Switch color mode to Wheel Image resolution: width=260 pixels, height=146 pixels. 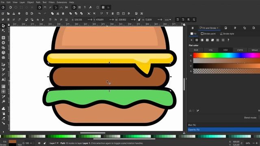pos(255,50)
